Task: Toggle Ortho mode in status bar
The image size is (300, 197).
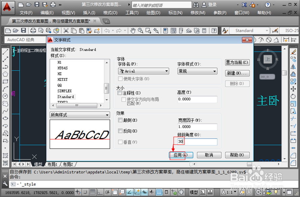Action: pyautogui.click(x=100, y=192)
